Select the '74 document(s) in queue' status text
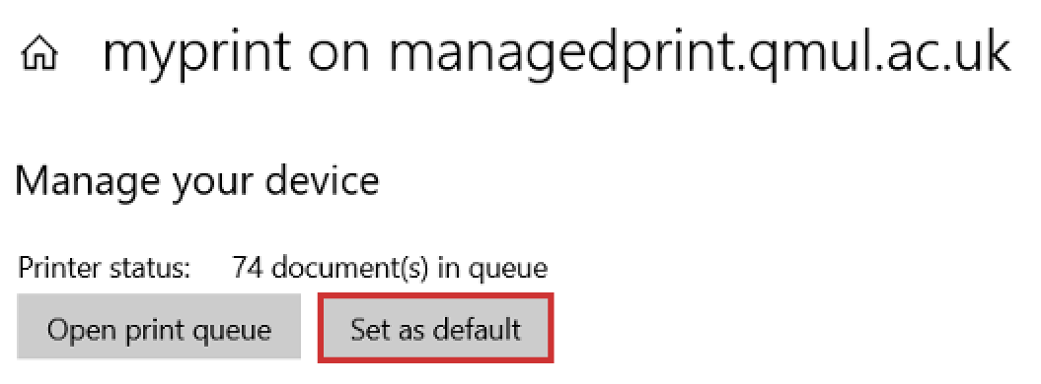1041x384 pixels. [390, 268]
